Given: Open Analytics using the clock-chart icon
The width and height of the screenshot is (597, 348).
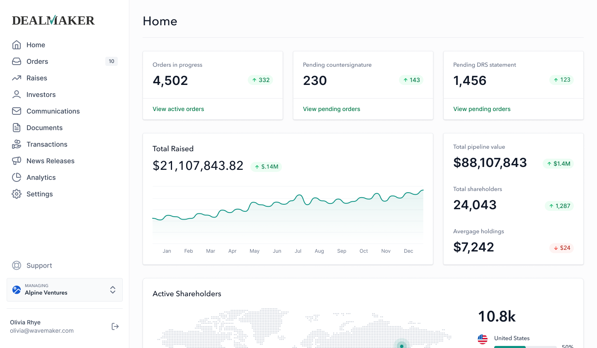Looking at the screenshot, I should (x=17, y=177).
